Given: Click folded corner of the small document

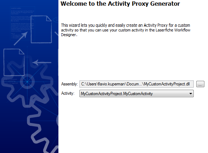Looking at the screenshot, I should point(22,51).
